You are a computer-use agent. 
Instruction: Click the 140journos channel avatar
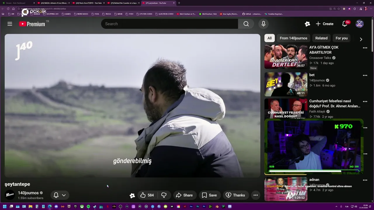point(10,195)
